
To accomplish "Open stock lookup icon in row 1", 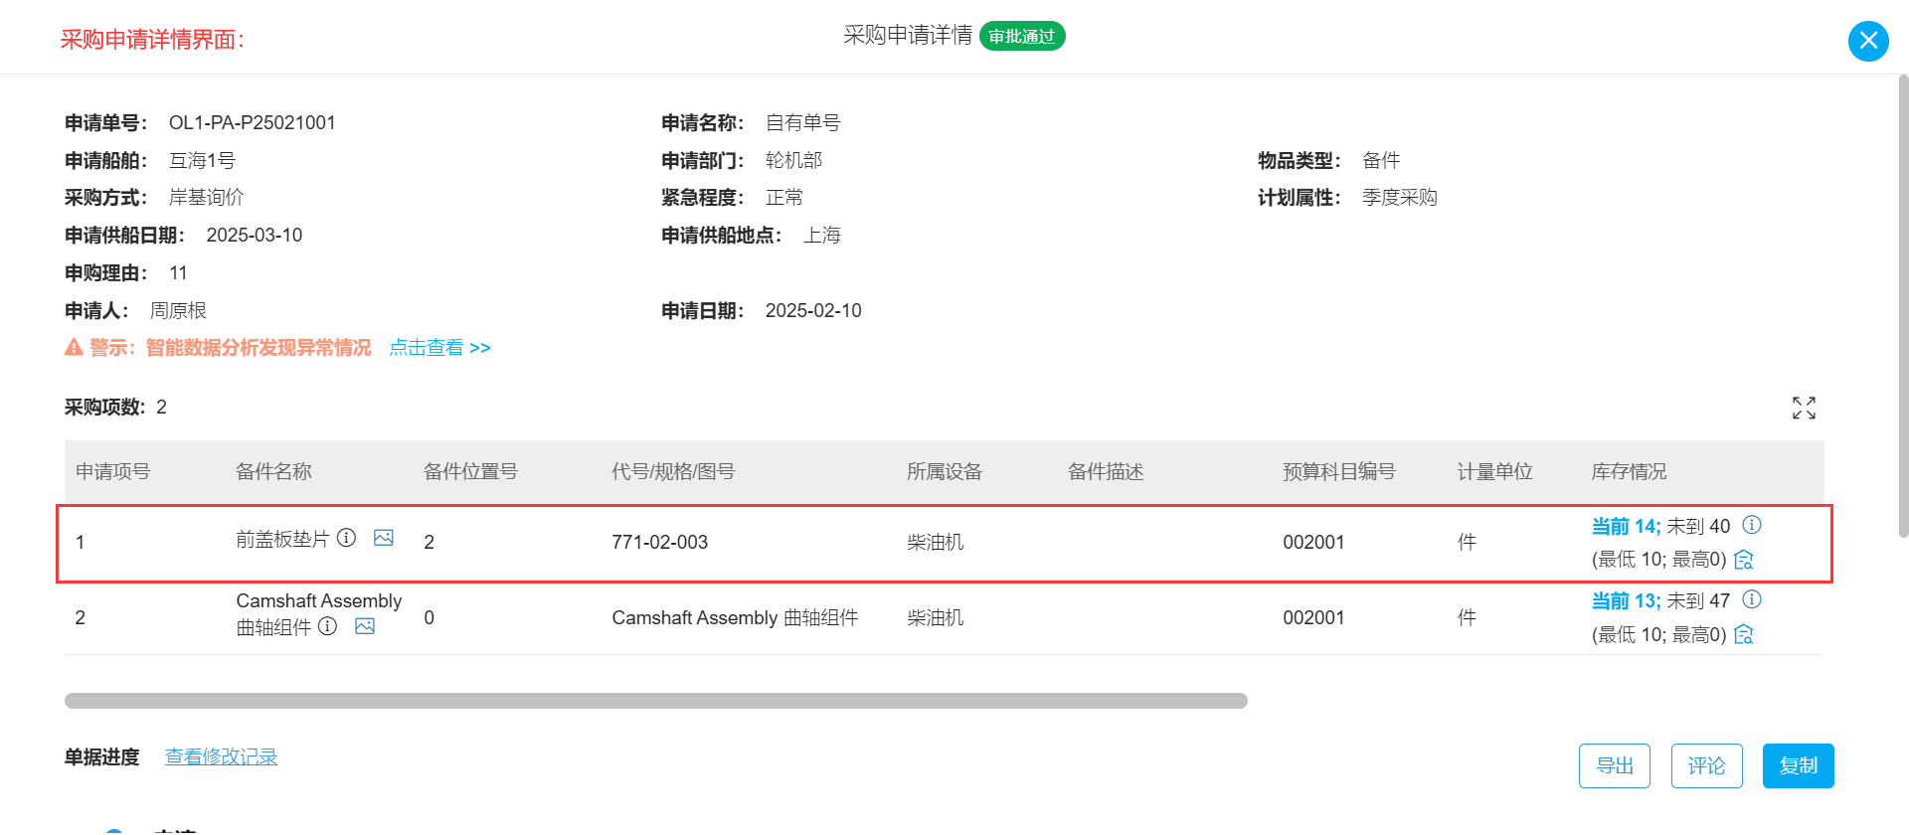I will pyautogui.click(x=1744, y=560).
